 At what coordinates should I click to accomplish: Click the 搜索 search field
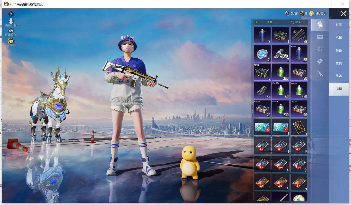(x=268, y=22)
